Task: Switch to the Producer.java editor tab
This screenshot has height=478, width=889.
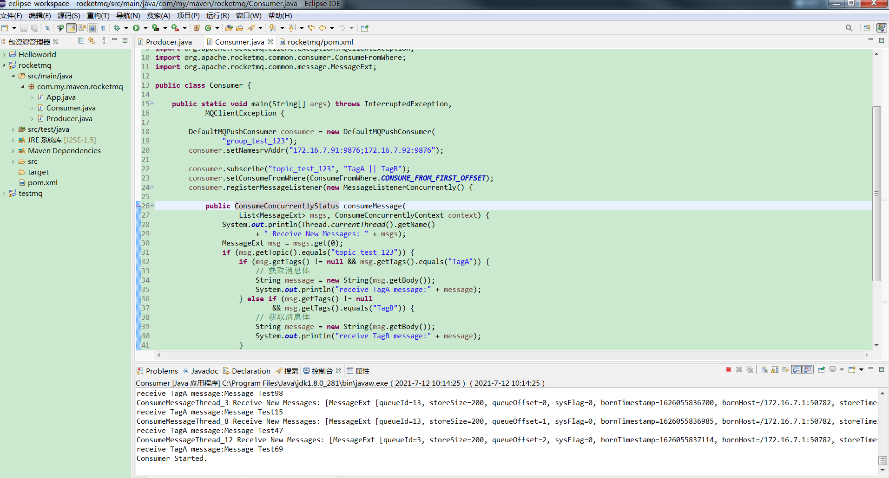Action: click(x=168, y=42)
